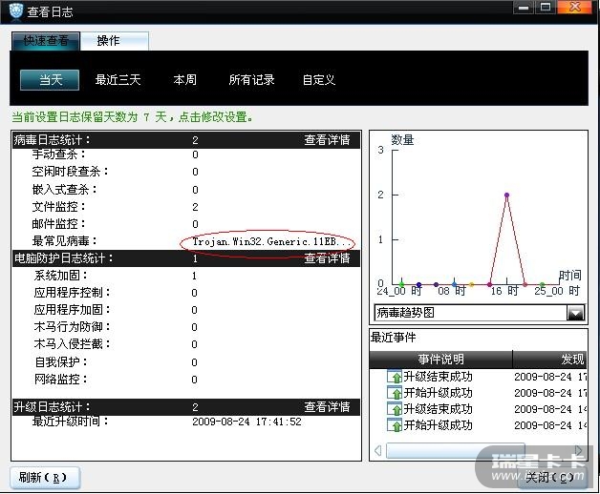Viewport: 600px width, 494px height.
Task: Select first 开始升级成功 event row icon
Action: tap(395, 393)
